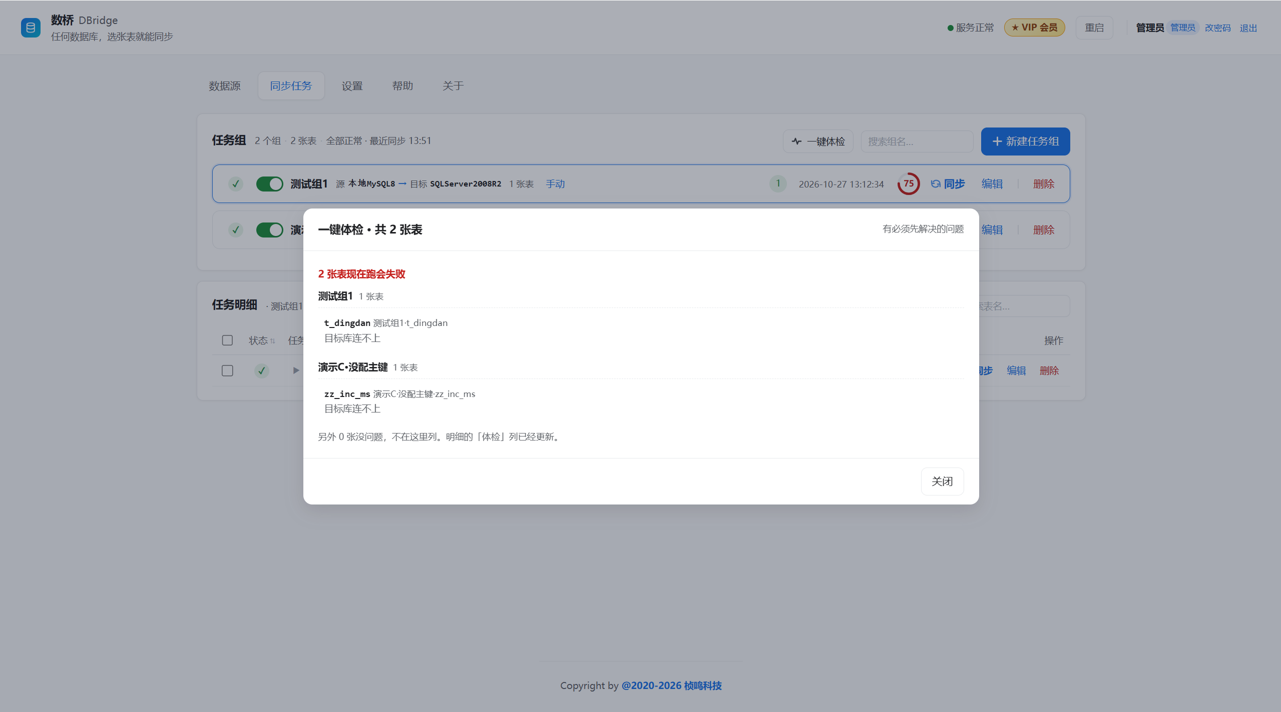Click the 退出 logout link
The height and width of the screenshot is (712, 1281).
tap(1248, 28)
